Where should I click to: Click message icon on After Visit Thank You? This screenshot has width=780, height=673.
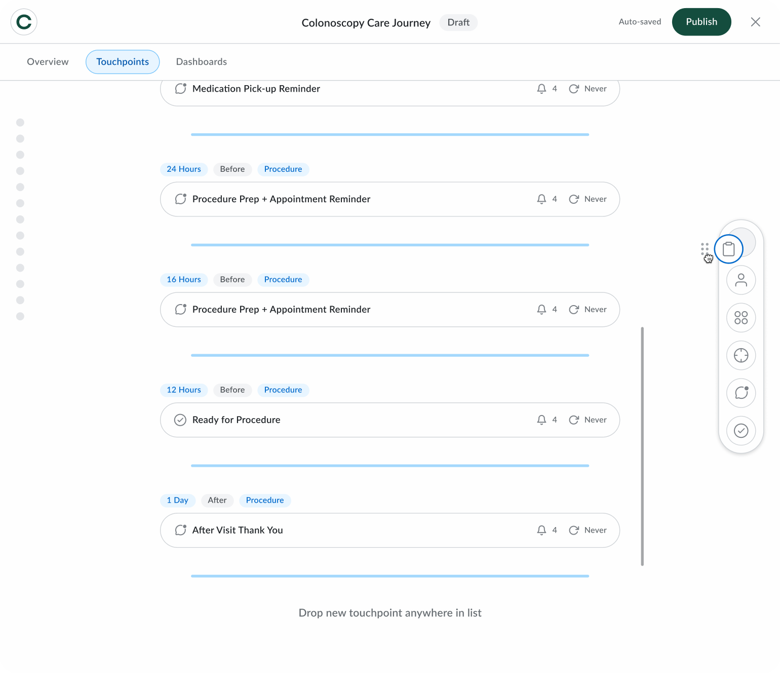tap(180, 531)
